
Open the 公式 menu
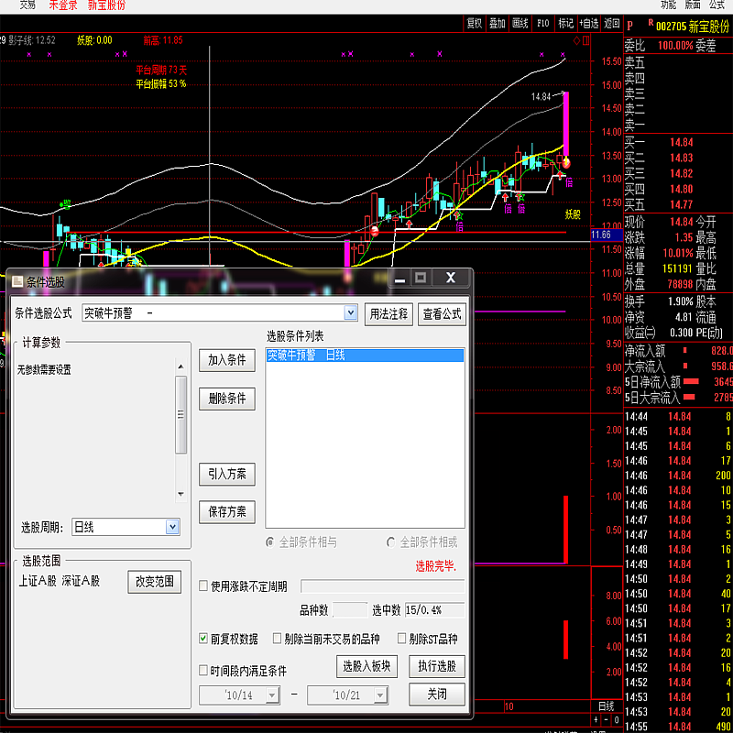(x=717, y=5)
